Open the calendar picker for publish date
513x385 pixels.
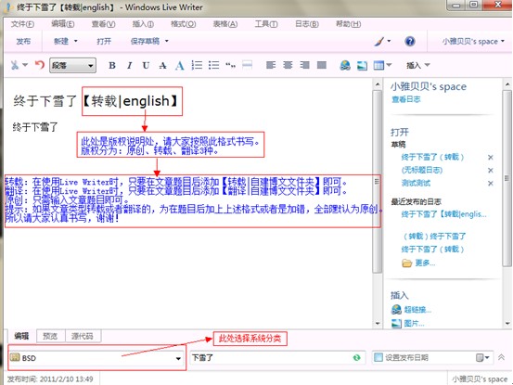click(481, 357)
